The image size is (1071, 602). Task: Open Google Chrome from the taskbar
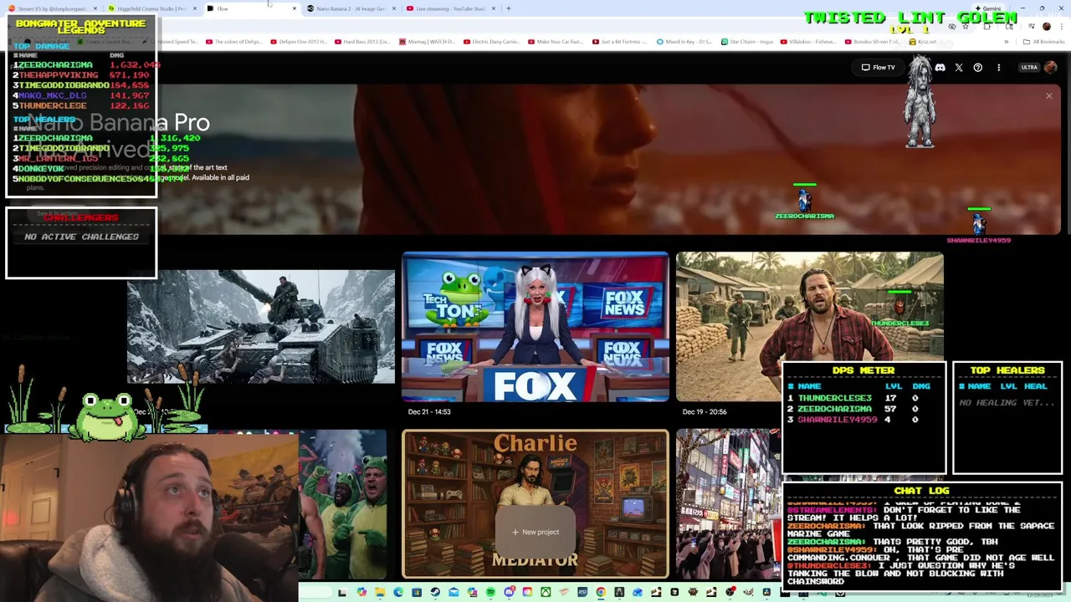601,592
